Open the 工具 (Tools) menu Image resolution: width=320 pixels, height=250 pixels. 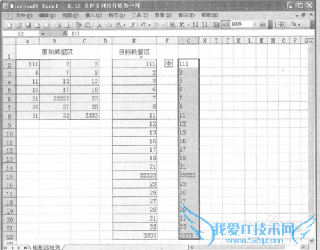[140, 15]
